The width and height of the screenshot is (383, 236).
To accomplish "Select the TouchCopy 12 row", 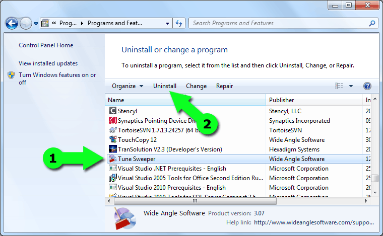I will 238,140.
